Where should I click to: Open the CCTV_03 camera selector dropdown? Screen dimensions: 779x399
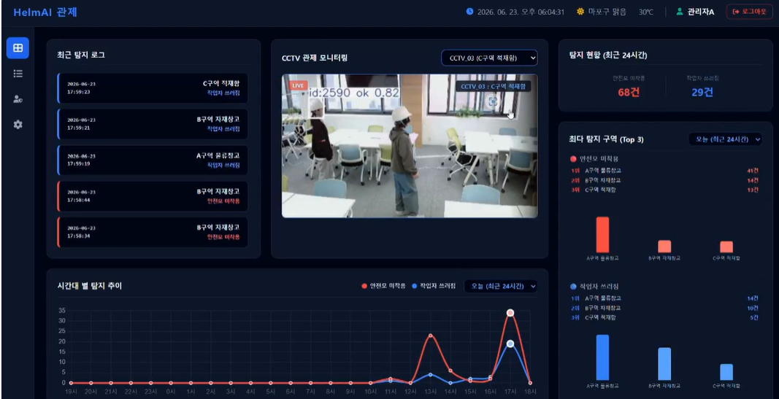[x=489, y=58]
